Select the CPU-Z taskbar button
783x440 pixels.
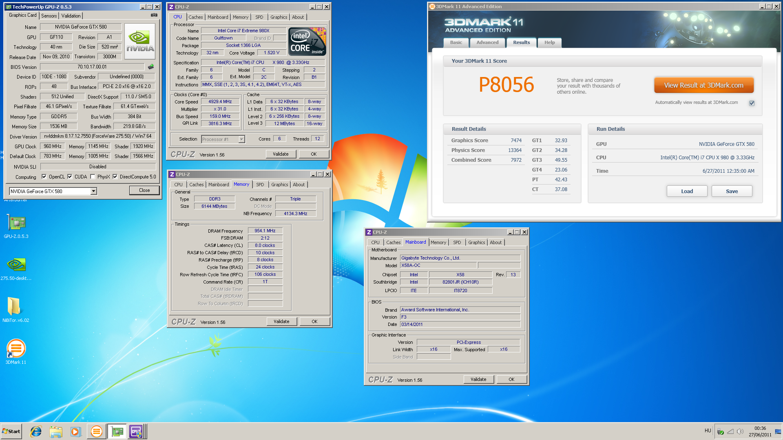click(x=137, y=431)
